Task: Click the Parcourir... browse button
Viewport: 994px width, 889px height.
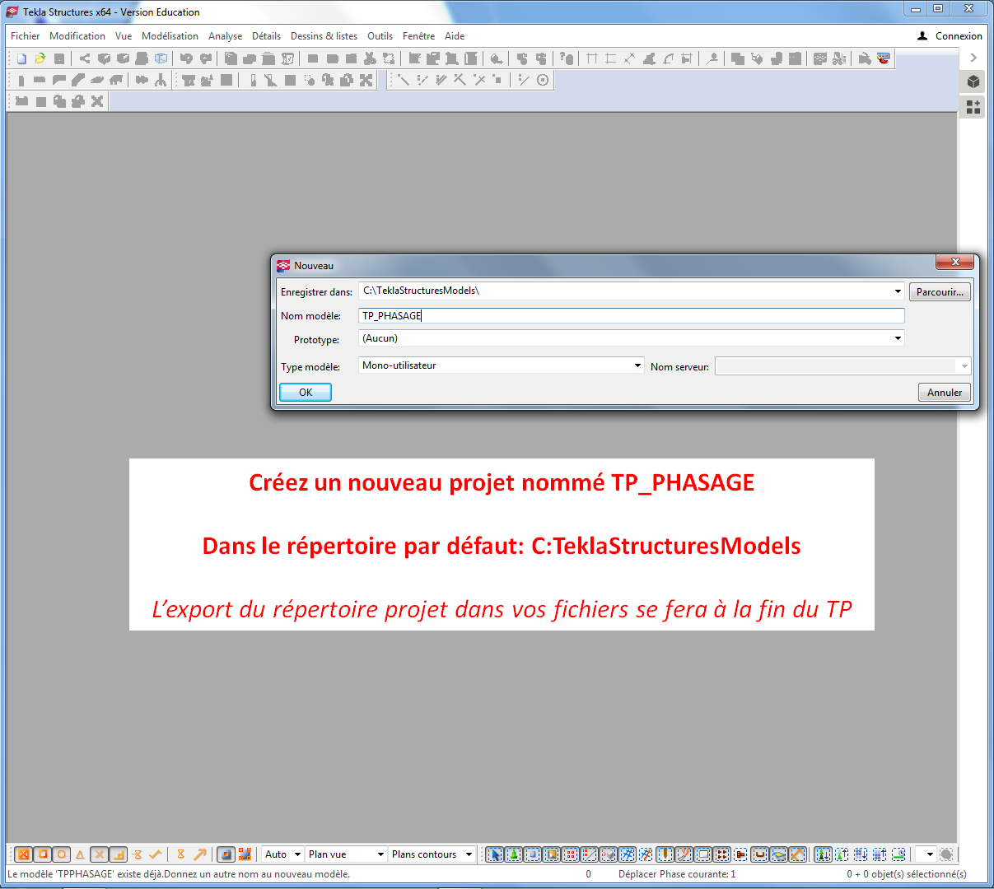Action: click(940, 292)
